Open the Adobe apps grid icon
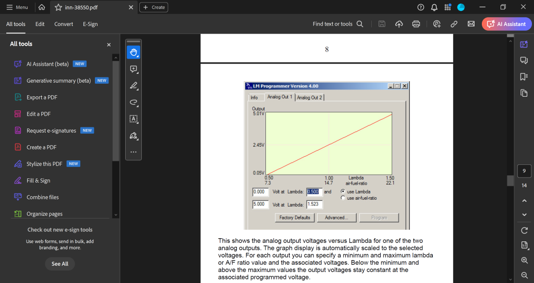 [447, 7]
